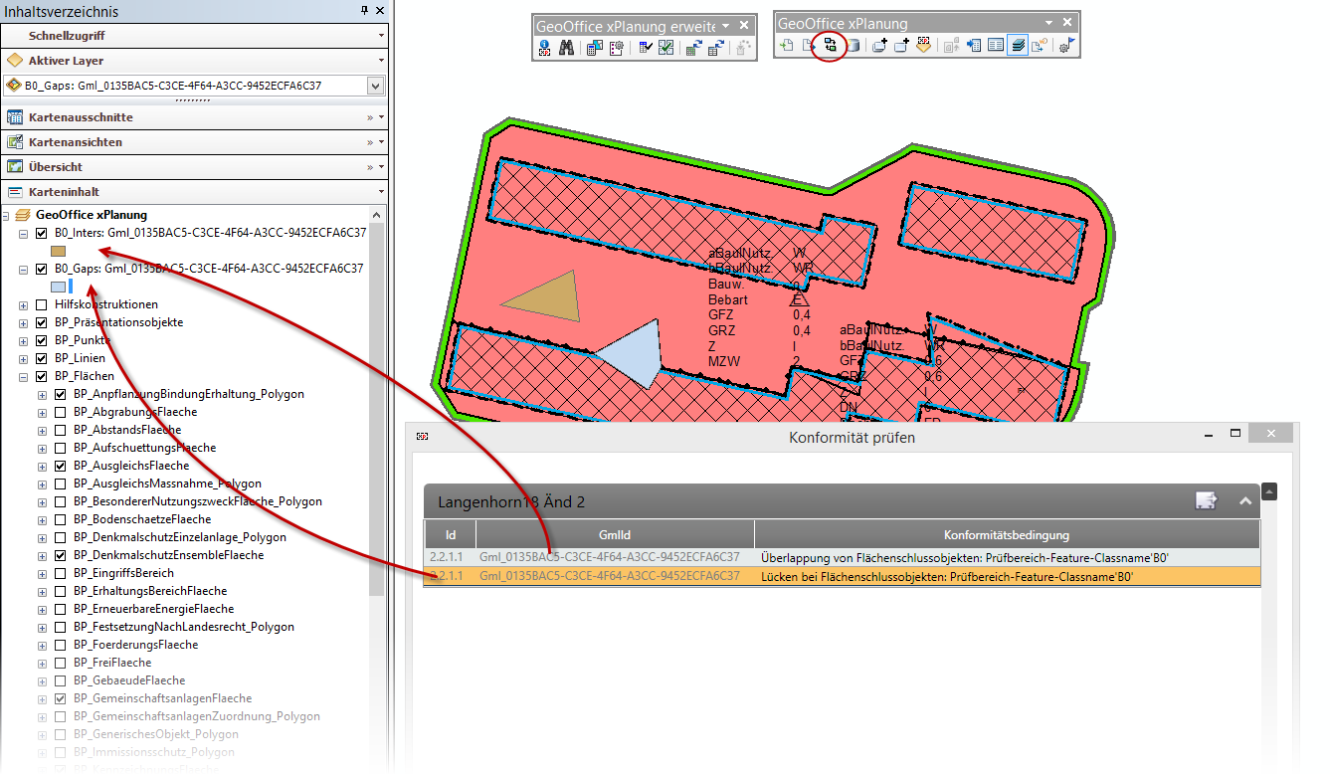Click the binoculars search icon
The image size is (1330, 775).
click(566, 47)
